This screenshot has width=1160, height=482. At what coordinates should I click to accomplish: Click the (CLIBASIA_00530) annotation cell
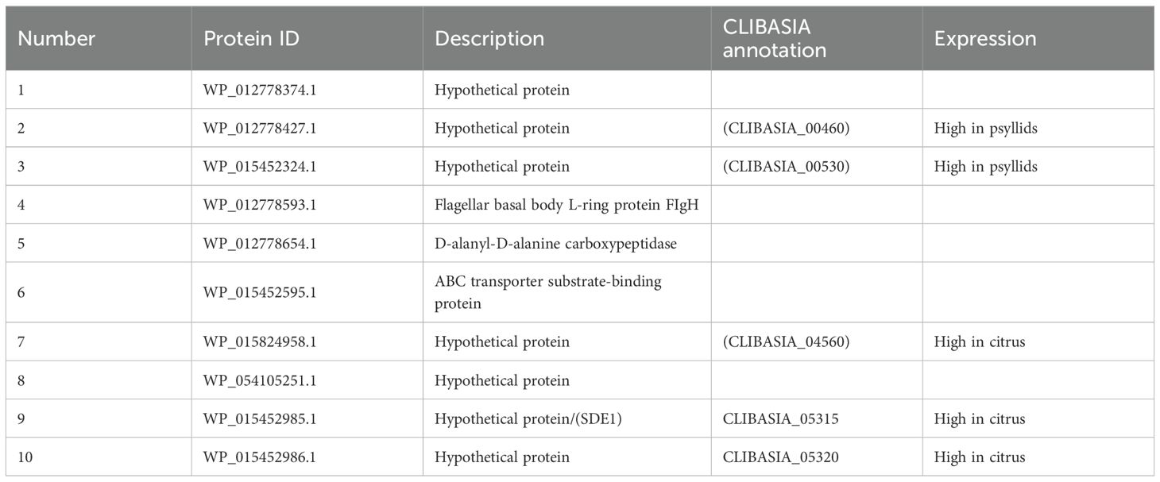pos(787,167)
